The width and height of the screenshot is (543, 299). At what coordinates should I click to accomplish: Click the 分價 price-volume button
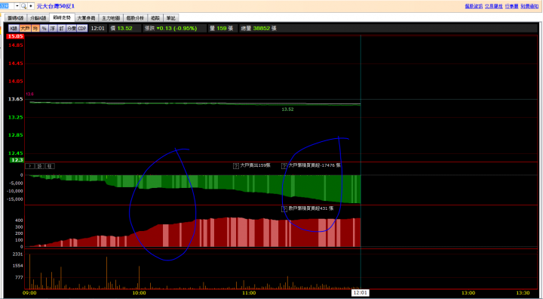click(x=72, y=29)
